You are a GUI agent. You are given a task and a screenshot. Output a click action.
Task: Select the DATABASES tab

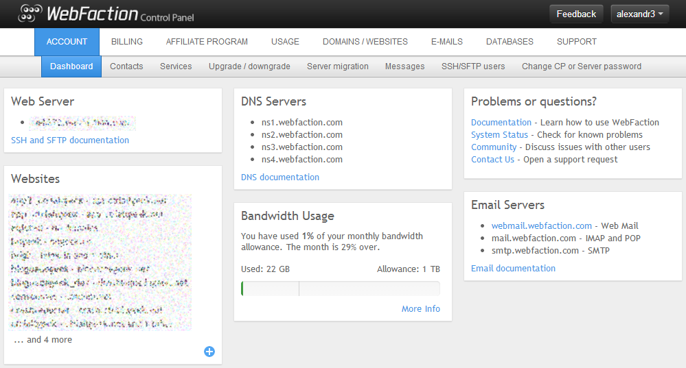coord(510,42)
